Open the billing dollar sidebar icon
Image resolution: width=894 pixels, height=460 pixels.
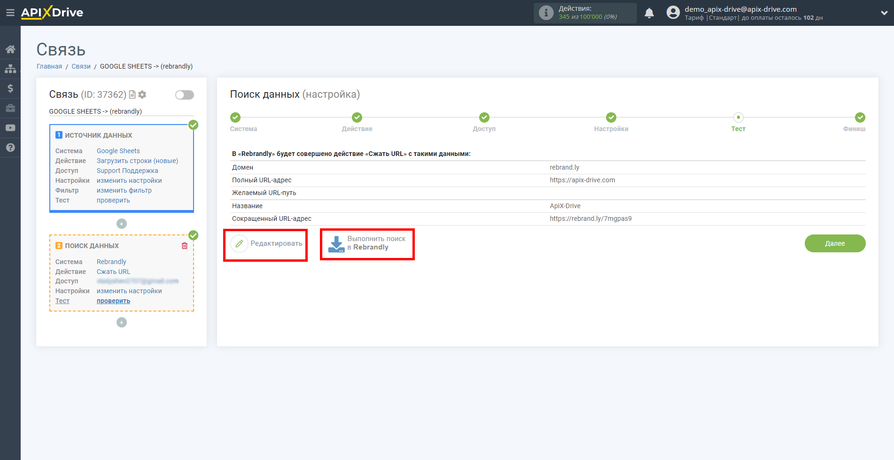pos(10,88)
